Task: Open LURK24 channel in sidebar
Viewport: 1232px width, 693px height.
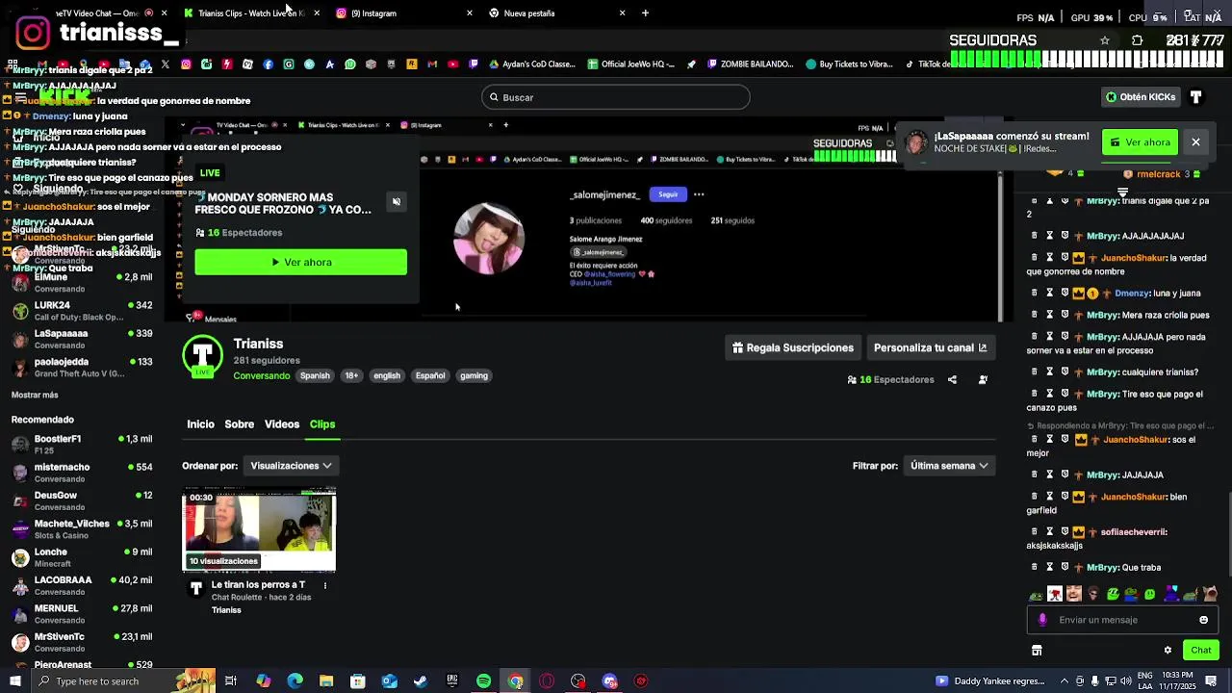Action: 82,311
